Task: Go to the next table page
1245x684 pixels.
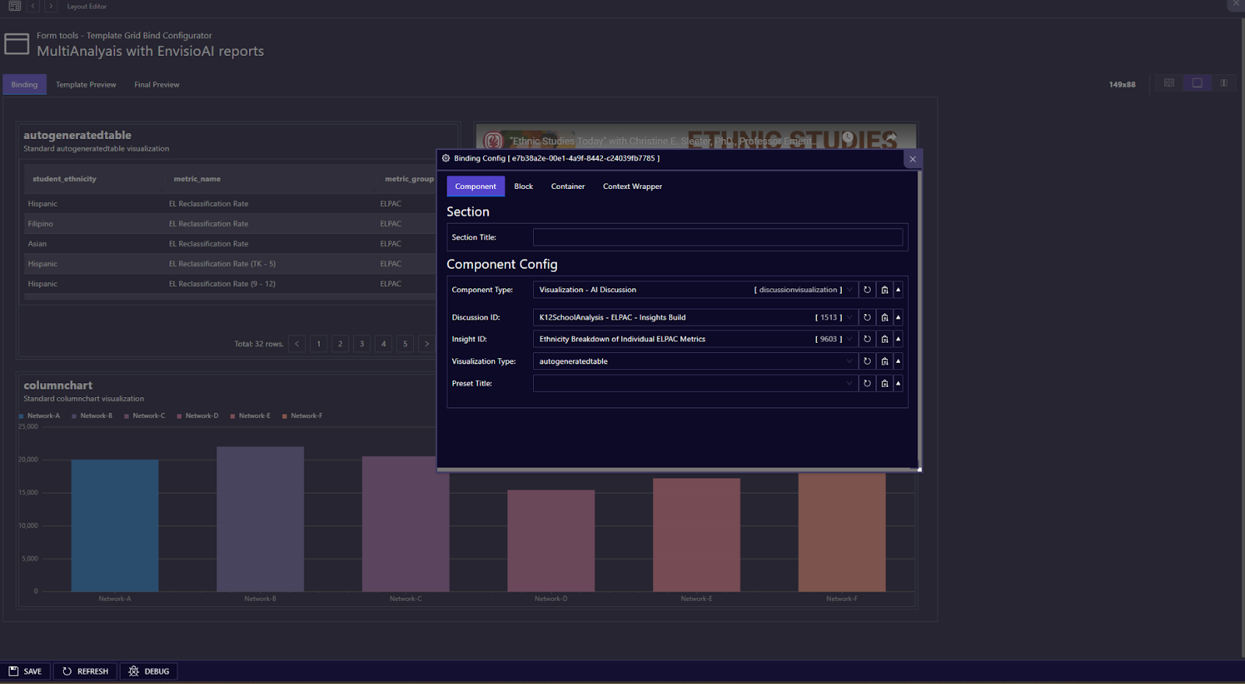Action: pos(426,344)
